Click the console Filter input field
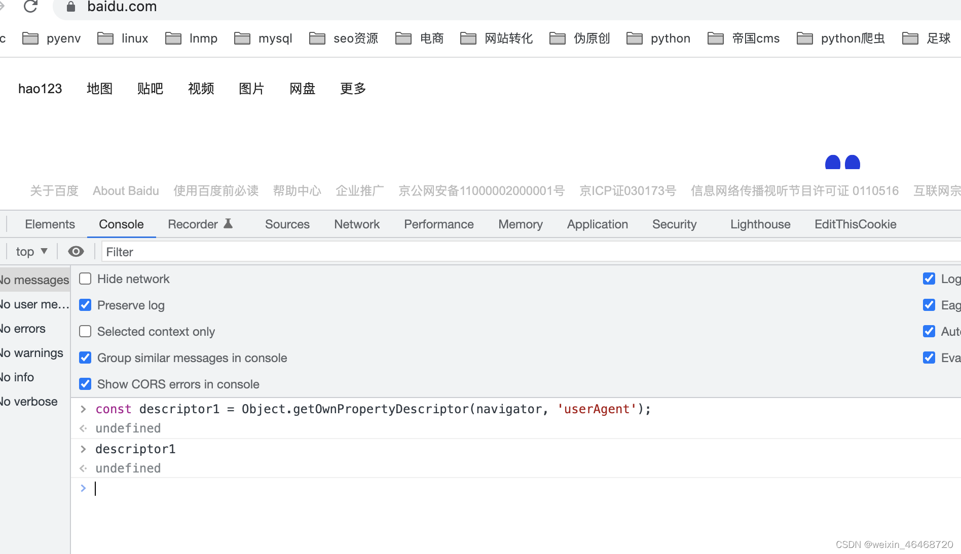 click(x=531, y=252)
